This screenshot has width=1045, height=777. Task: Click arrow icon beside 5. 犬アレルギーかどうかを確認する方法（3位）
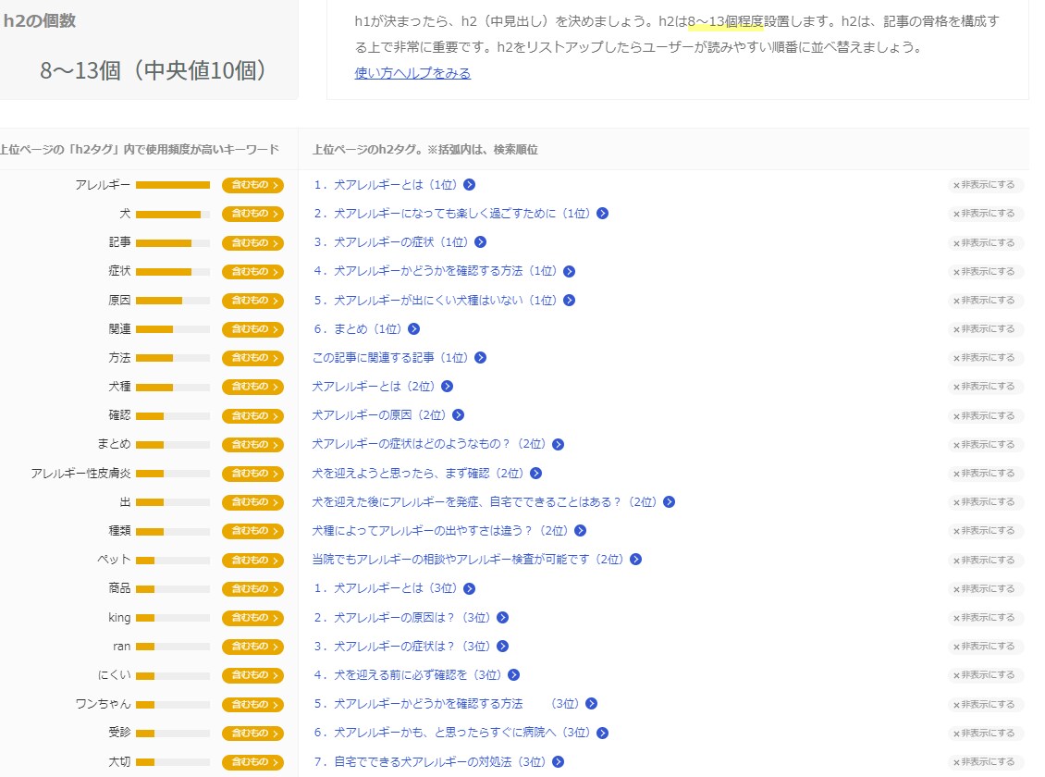(x=591, y=704)
